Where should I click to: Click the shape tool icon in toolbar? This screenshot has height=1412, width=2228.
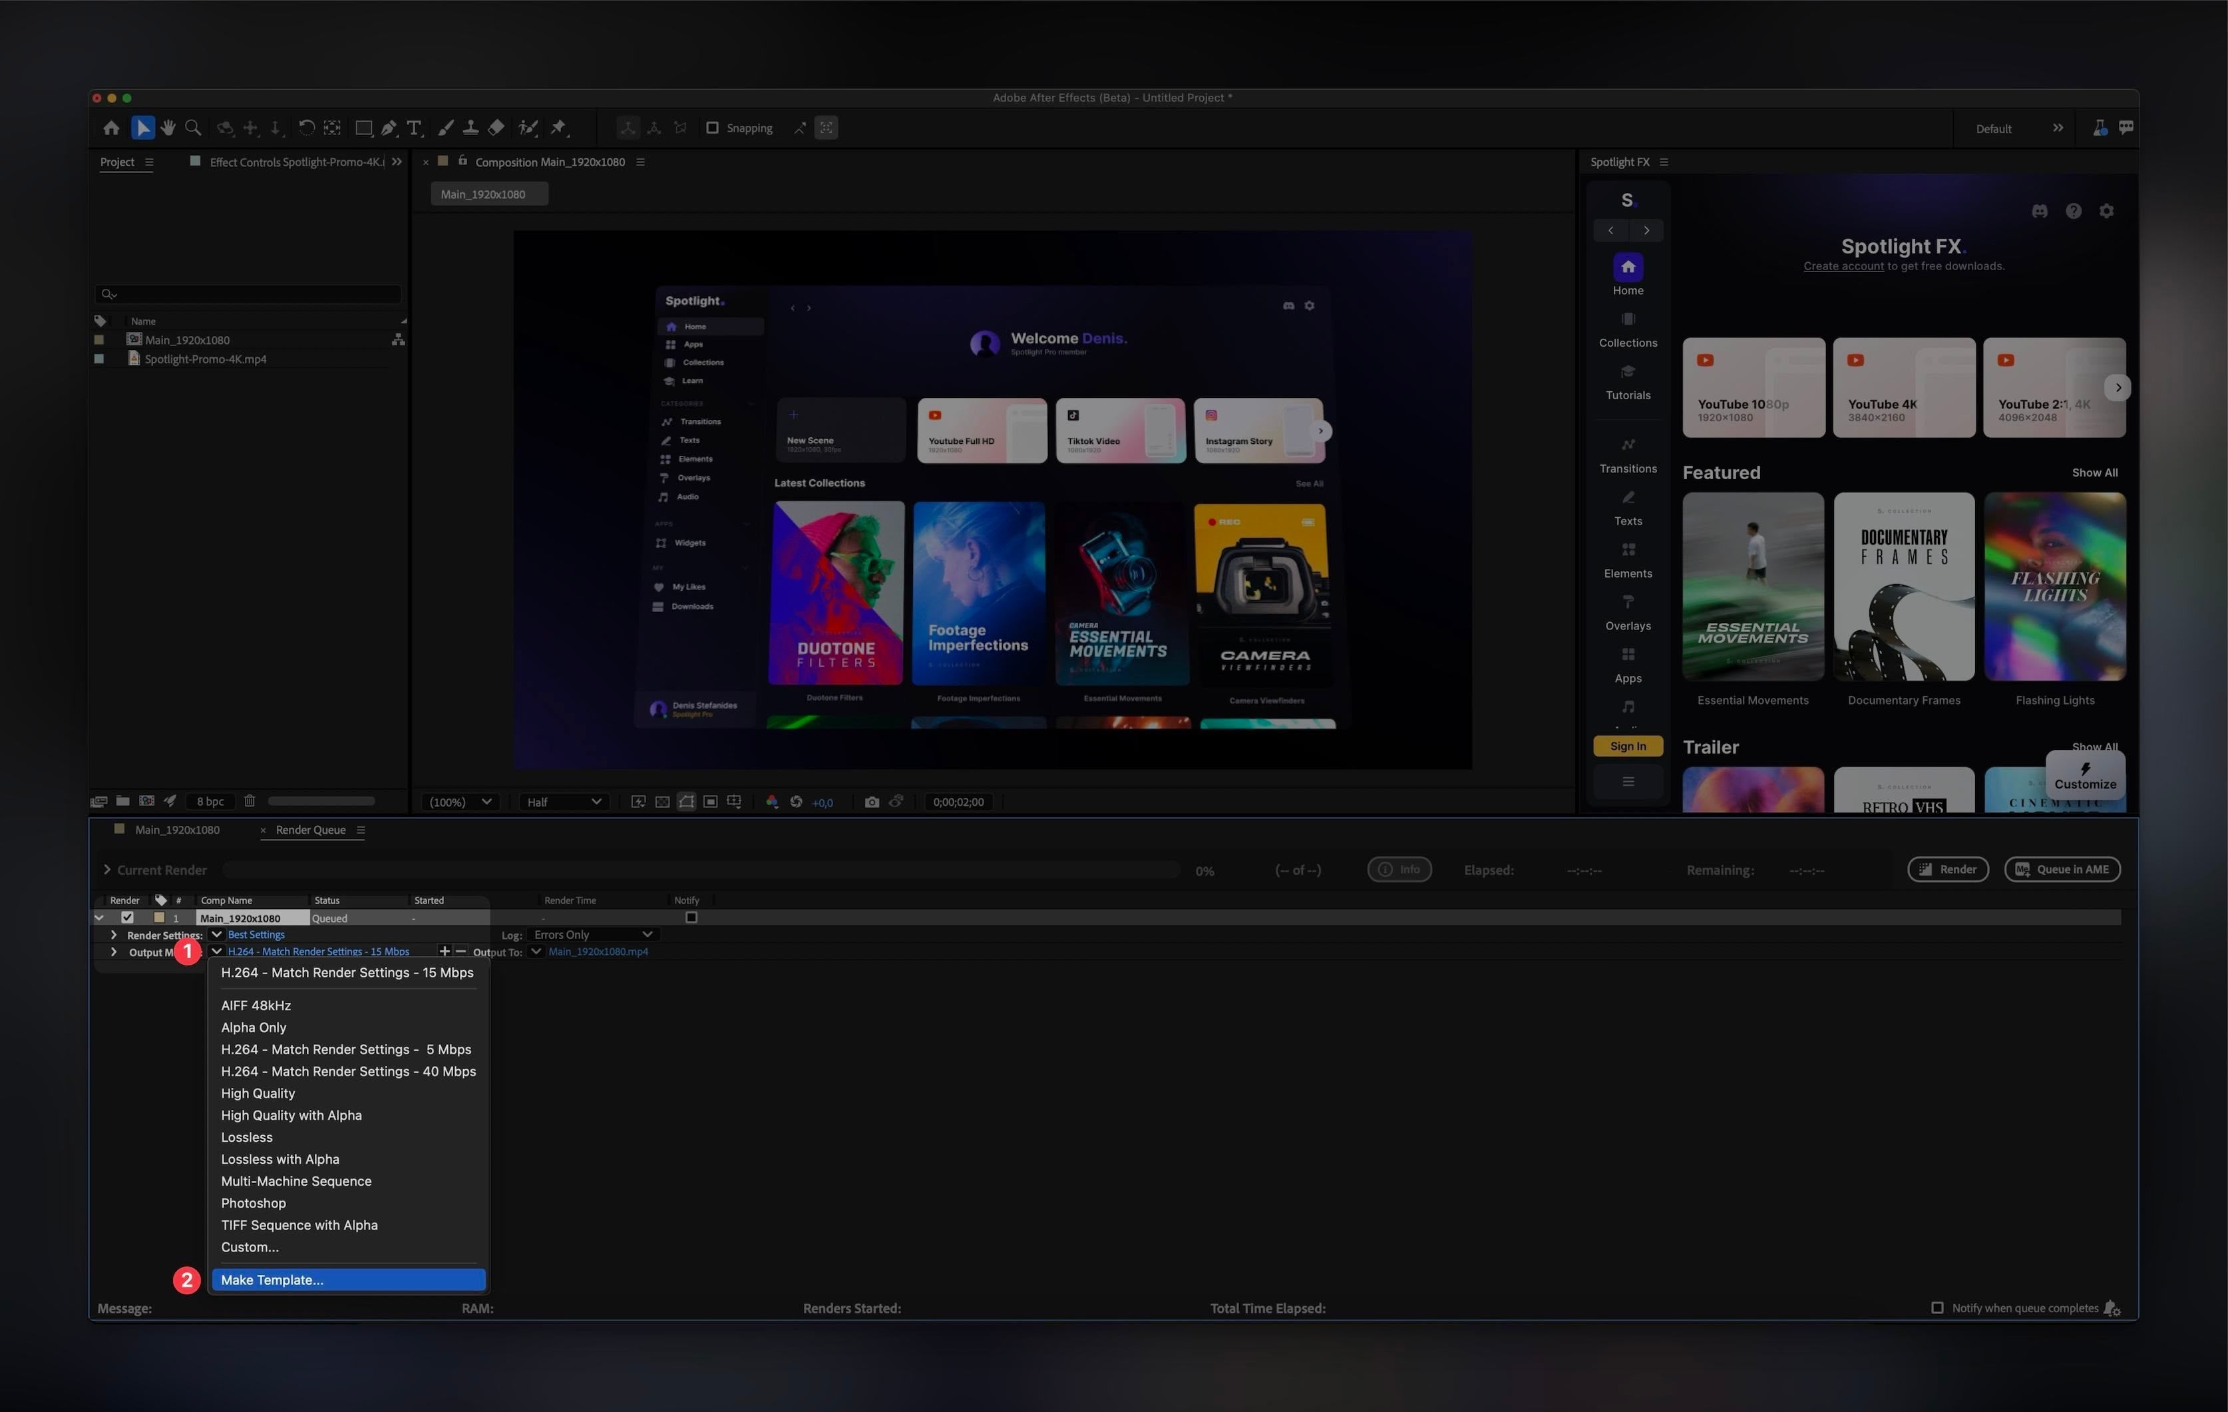pos(364,126)
